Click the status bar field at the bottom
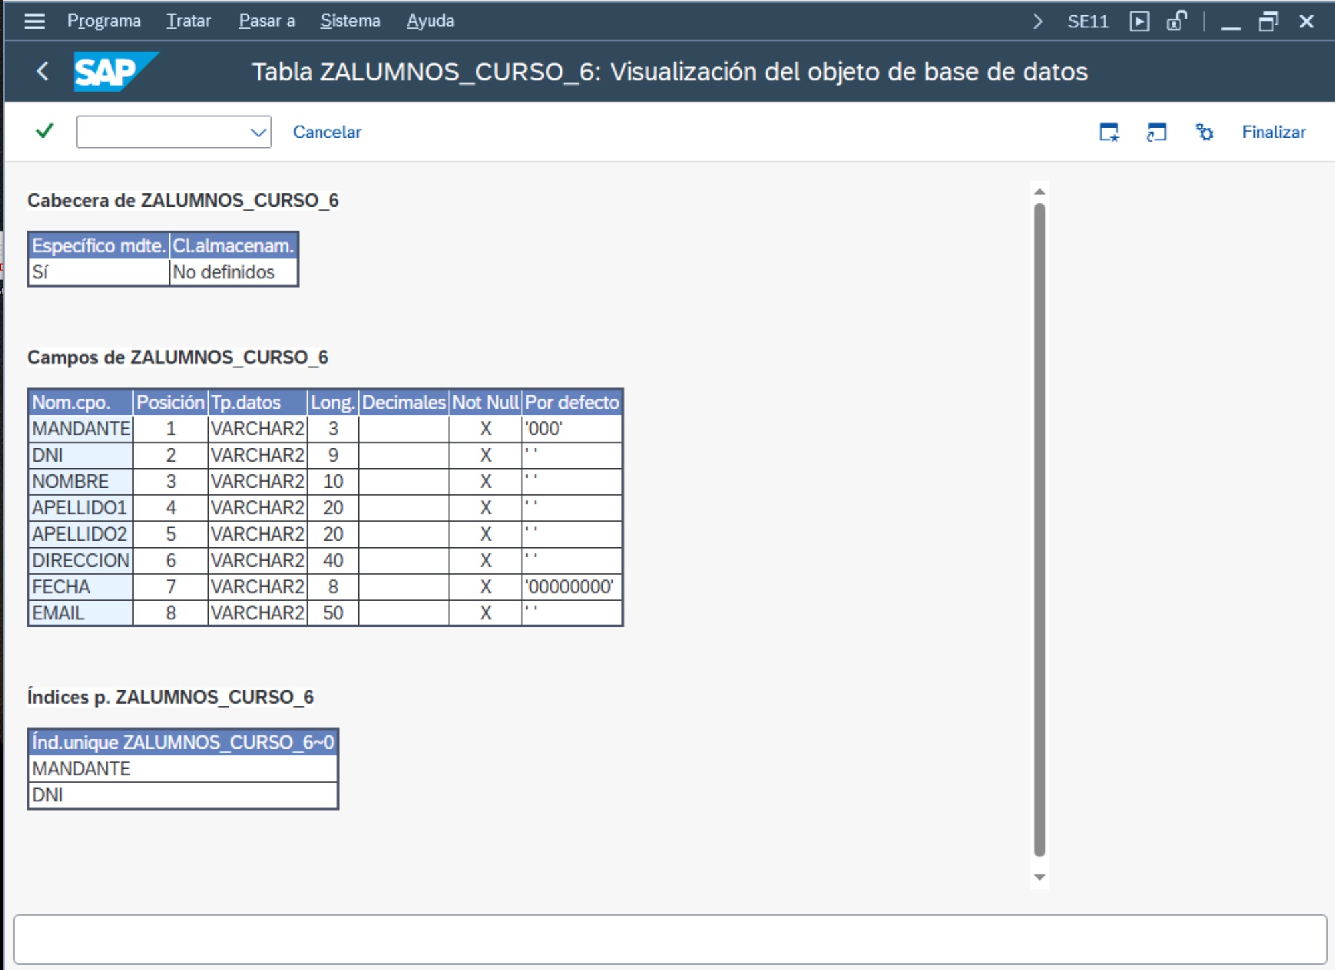 coord(670,939)
